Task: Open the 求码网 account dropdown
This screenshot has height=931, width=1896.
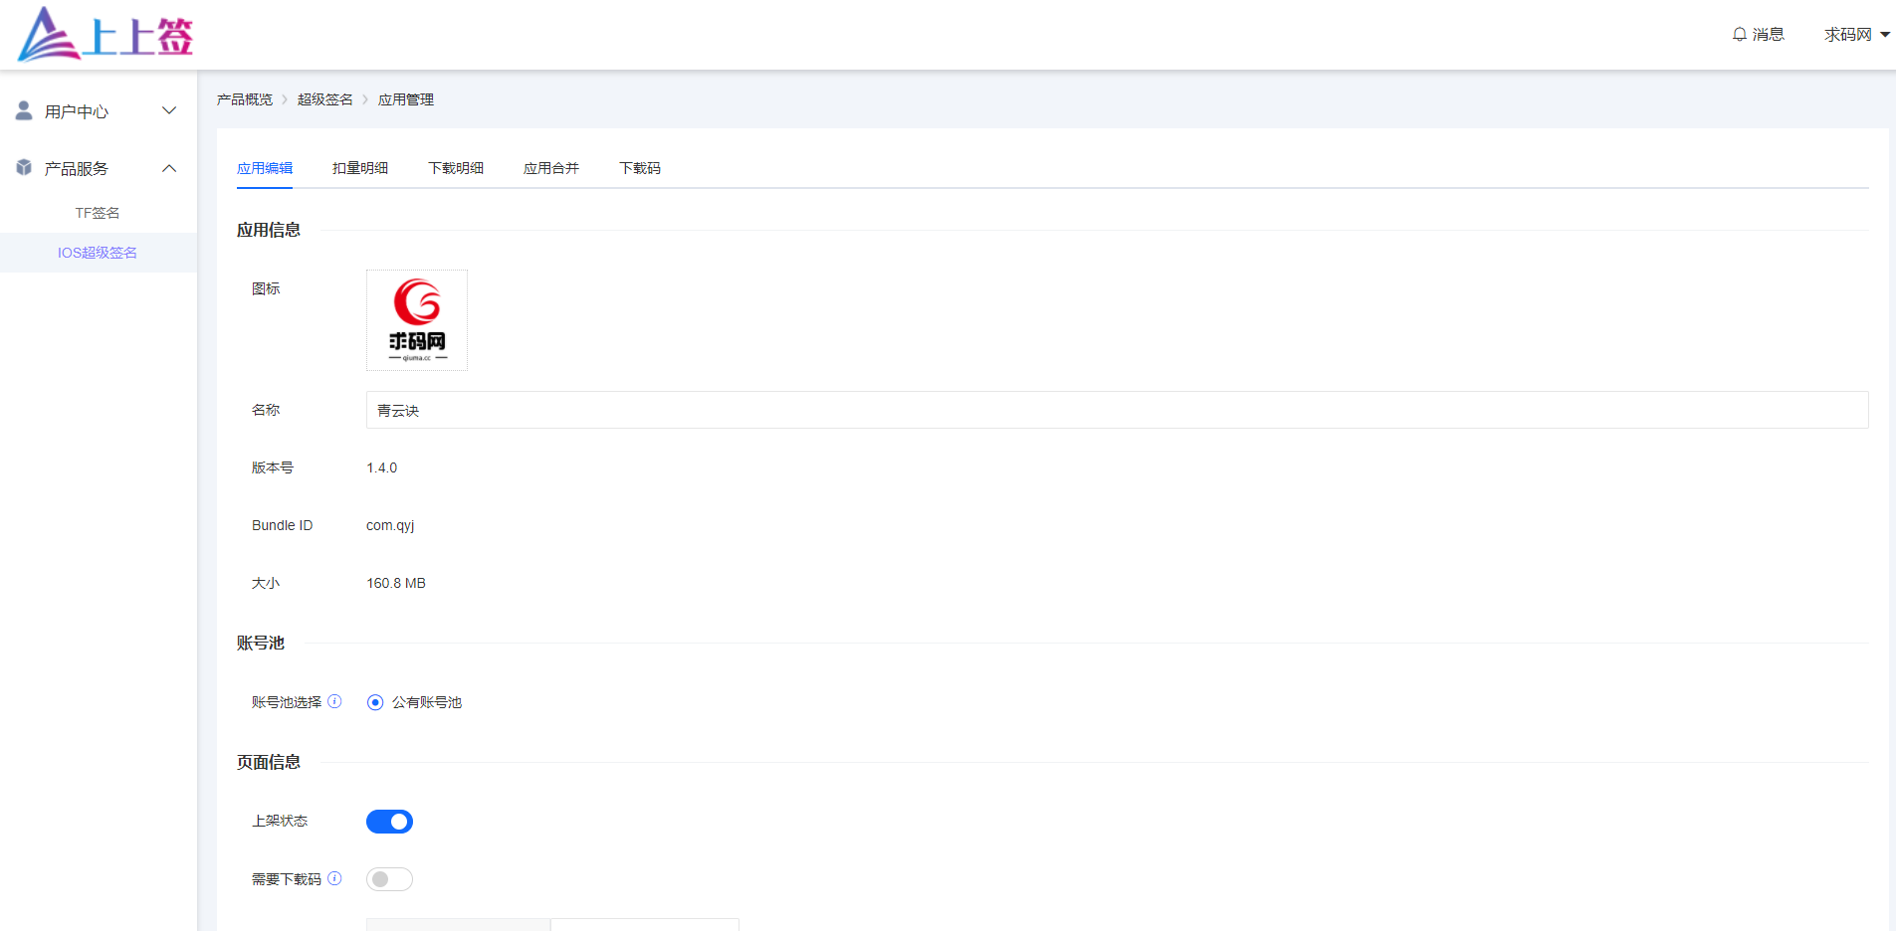Action: [x=1855, y=35]
